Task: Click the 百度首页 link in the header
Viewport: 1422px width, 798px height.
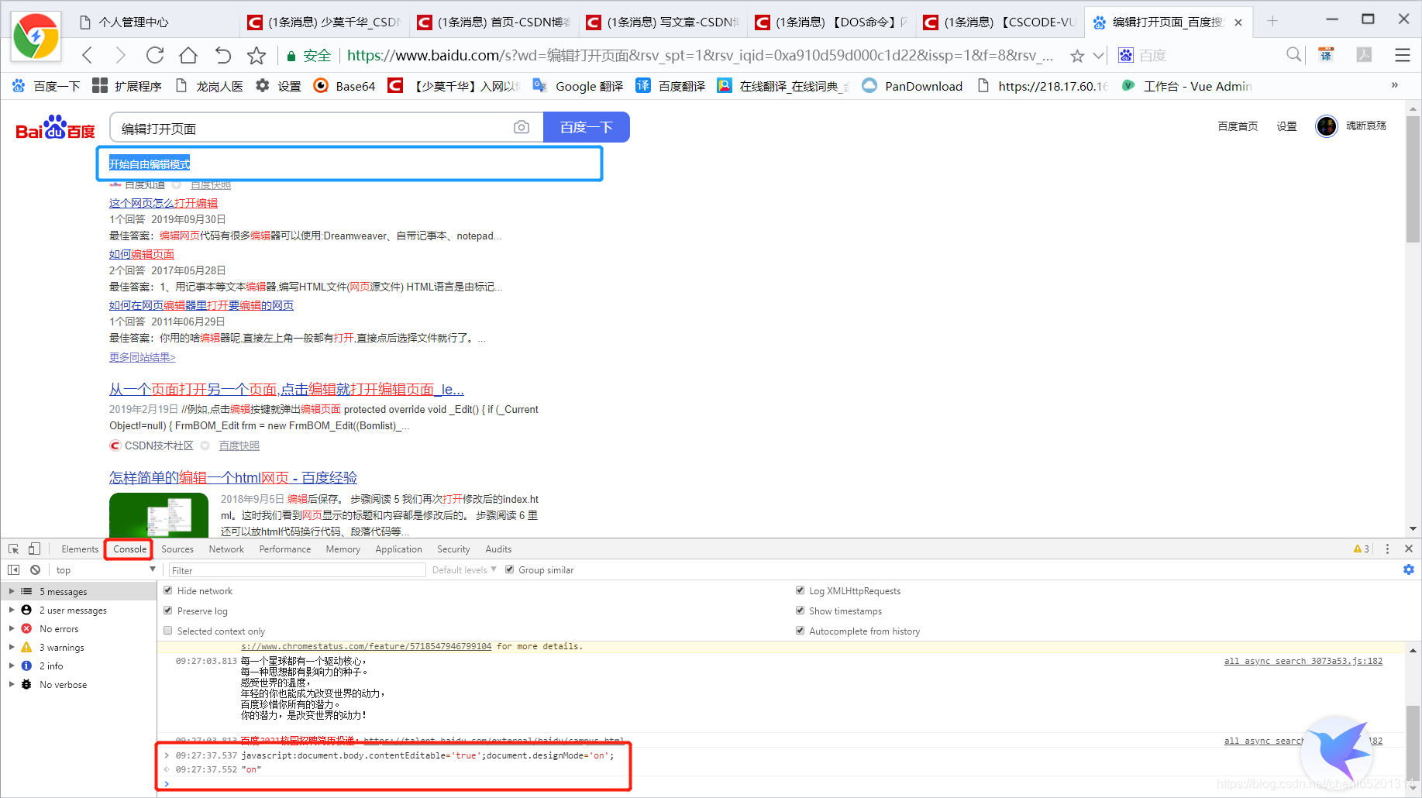Action: (x=1238, y=126)
